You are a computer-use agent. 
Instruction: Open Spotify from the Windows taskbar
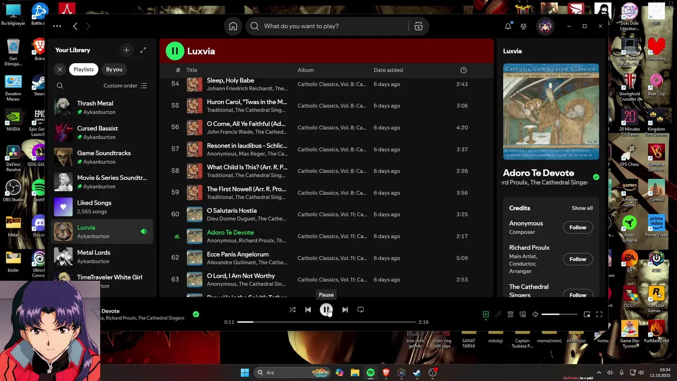point(370,373)
